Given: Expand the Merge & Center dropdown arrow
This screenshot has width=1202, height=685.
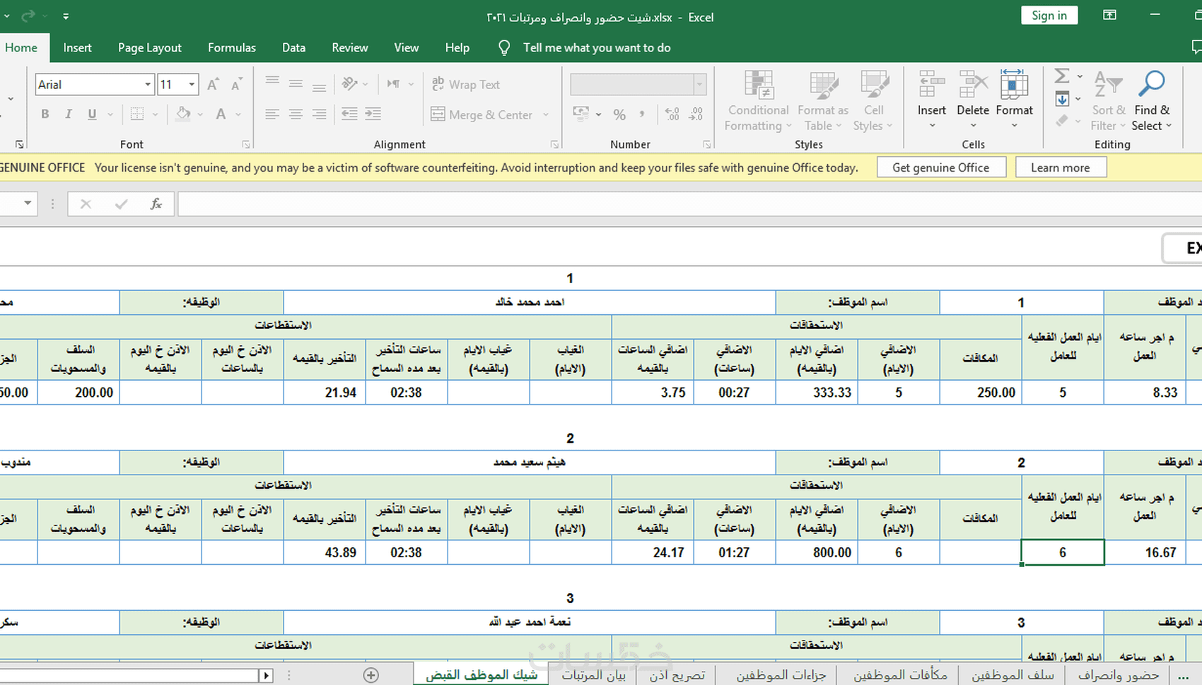Looking at the screenshot, I should pyautogui.click(x=546, y=114).
